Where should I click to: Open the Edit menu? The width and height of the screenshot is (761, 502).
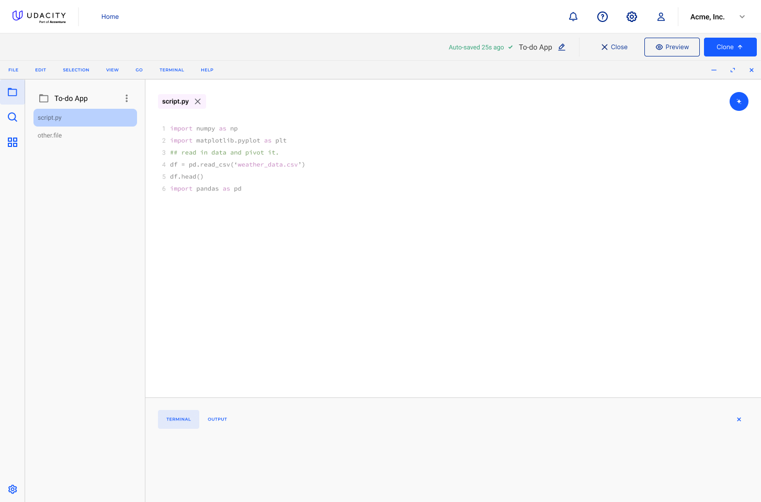coord(41,70)
